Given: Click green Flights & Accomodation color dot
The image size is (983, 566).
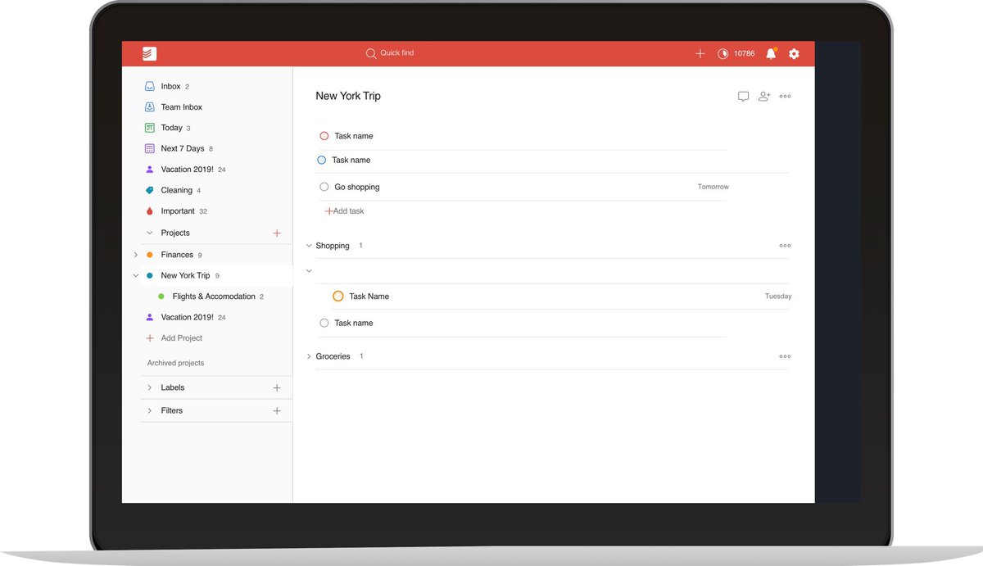Looking at the screenshot, I should pyautogui.click(x=161, y=297).
